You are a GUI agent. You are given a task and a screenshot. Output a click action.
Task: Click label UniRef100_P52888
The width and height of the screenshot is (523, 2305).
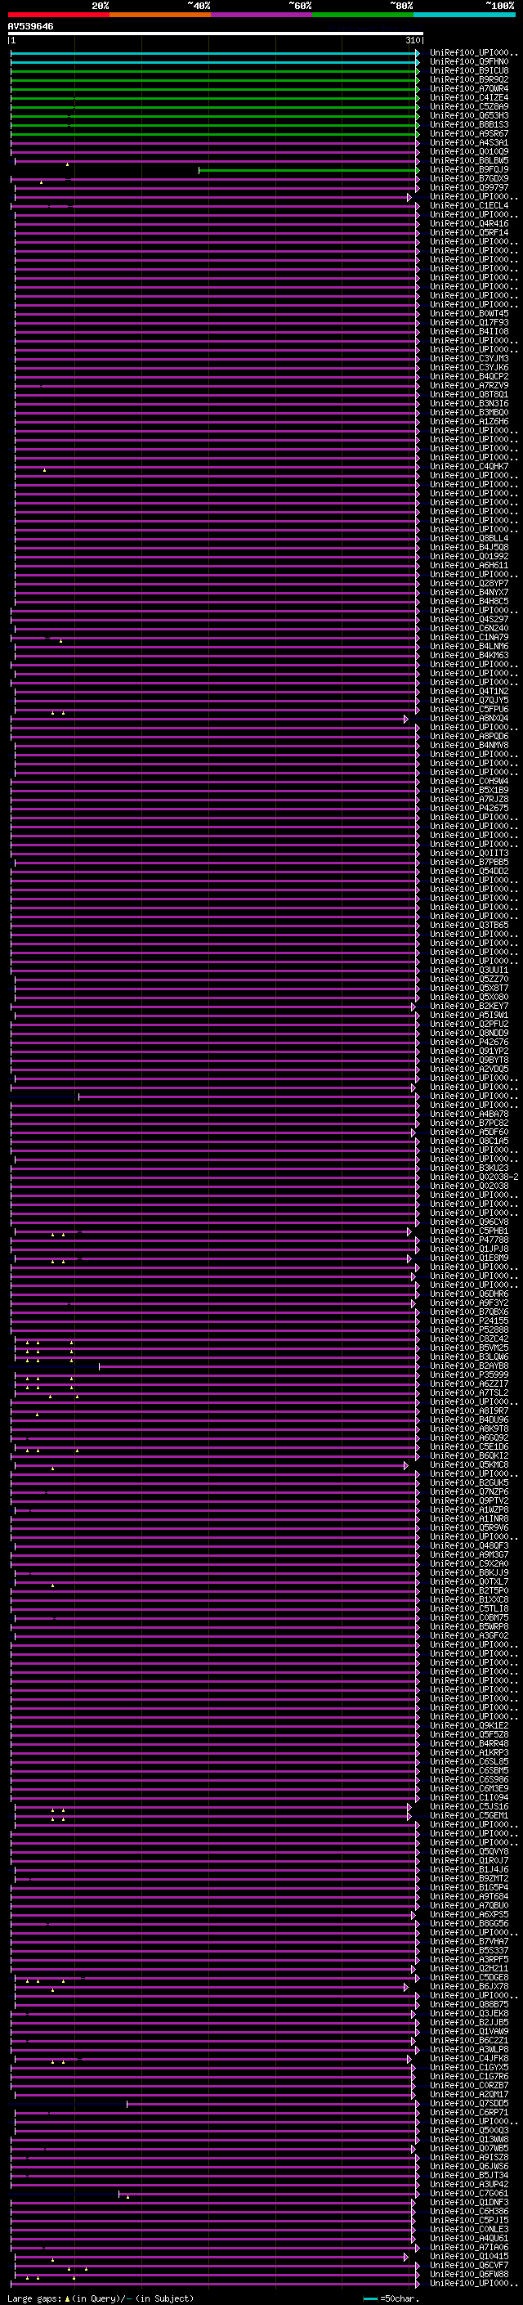[469, 1330]
